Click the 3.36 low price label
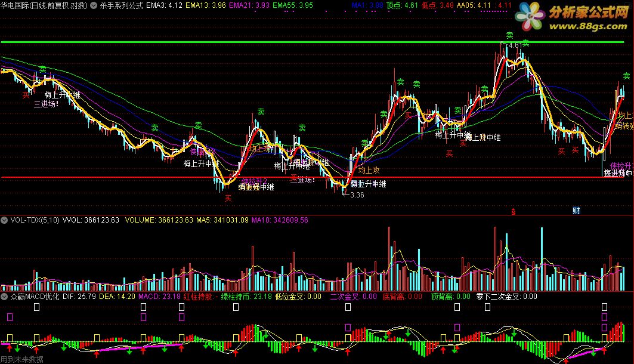The width and height of the screenshot is (634, 364). point(357,195)
